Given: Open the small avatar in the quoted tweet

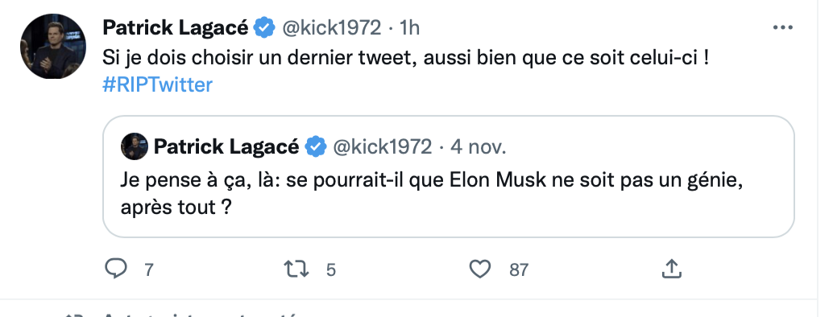Looking at the screenshot, I should coord(135,146).
